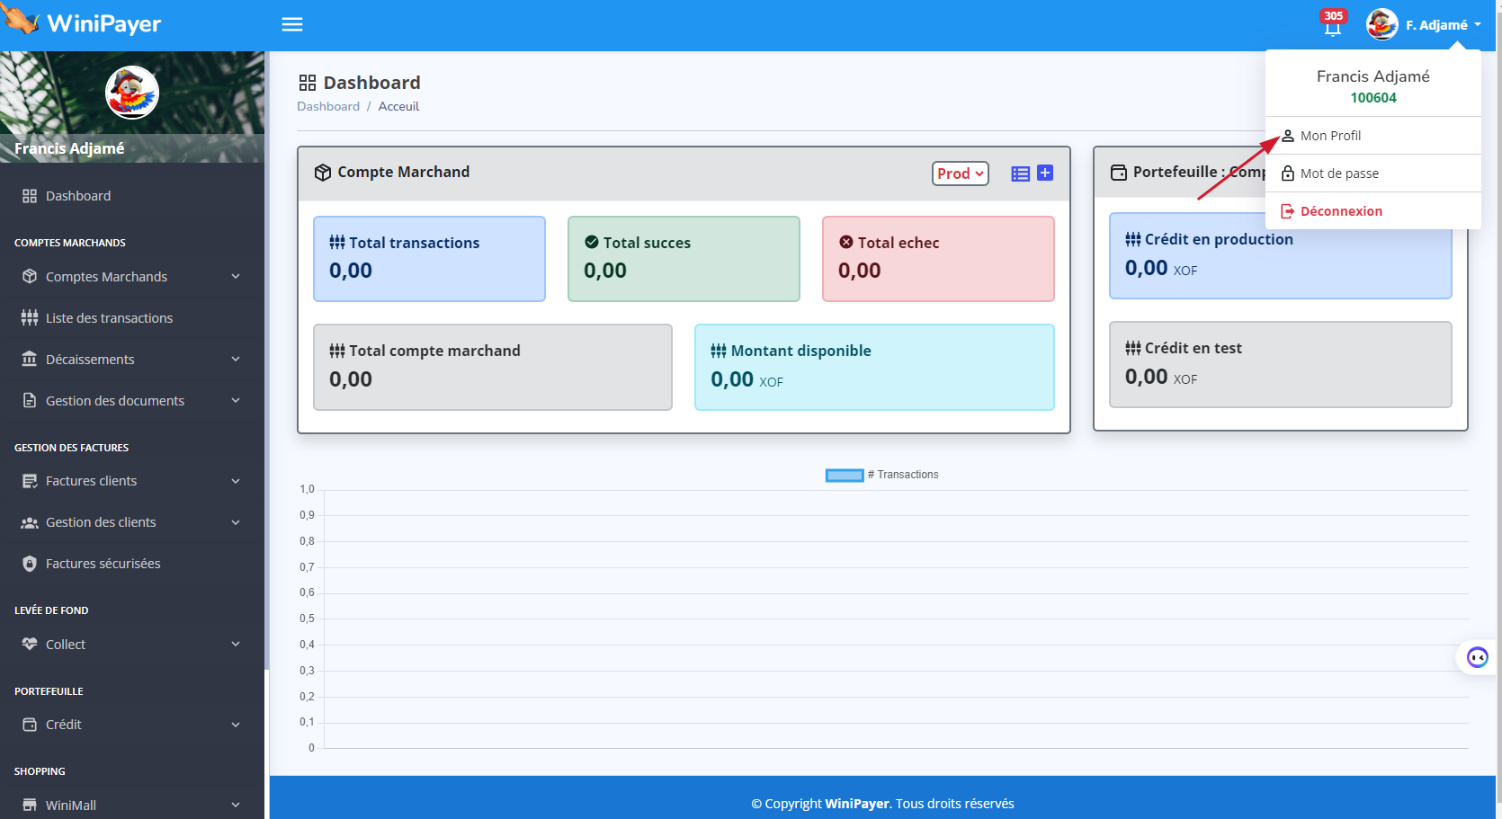1502x819 pixels.
Task: Add a merchant account plus icon
Action: coord(1045,173)
